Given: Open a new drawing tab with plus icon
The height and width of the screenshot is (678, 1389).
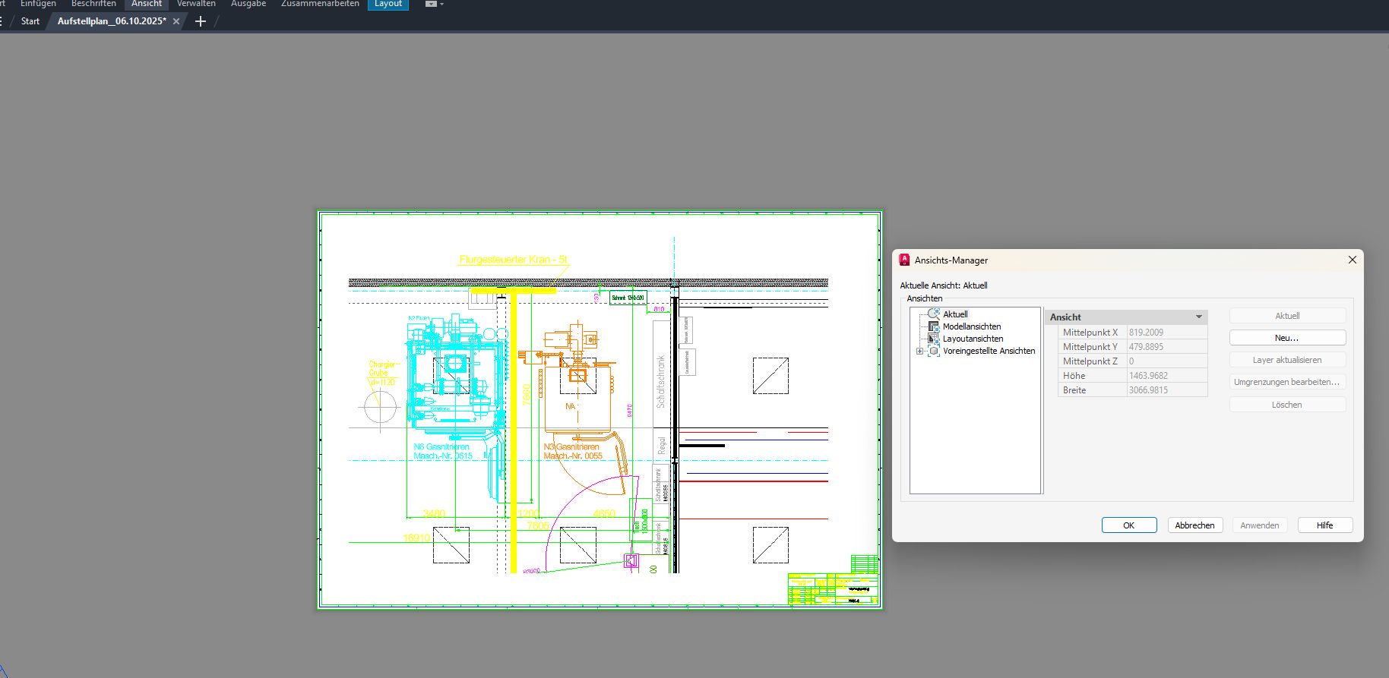Looking at the screenshot, I should coord(201,21).
